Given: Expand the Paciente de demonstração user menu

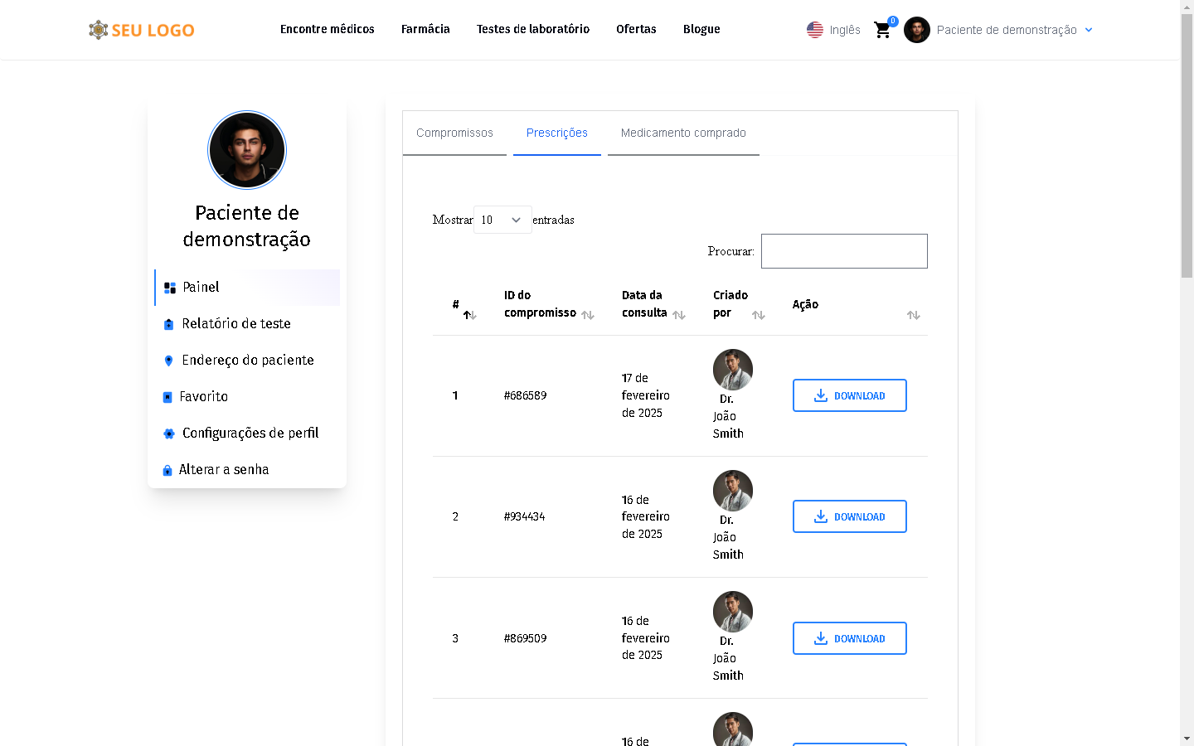Looking at the screenshot, I should (x=1007, y=30).
